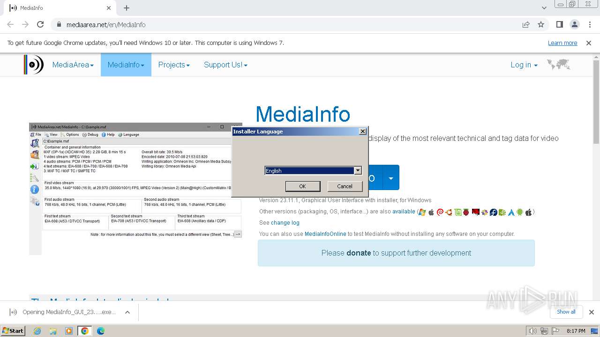Open Microsoft Edge from taskbar
The height and width of the screenshot is (337, 600).
click(101, 331)
